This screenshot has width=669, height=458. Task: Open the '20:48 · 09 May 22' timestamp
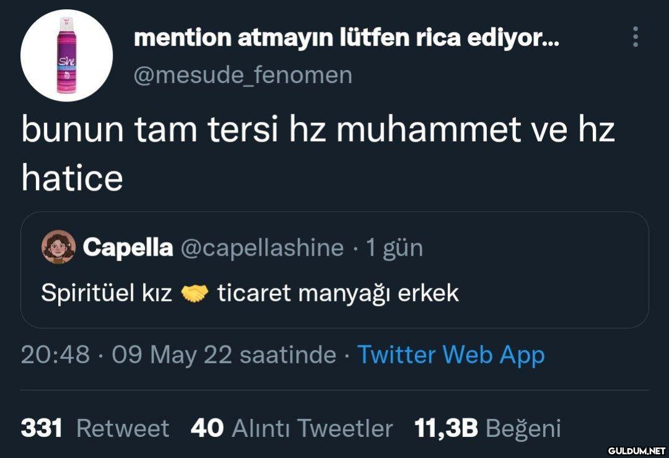178,355
